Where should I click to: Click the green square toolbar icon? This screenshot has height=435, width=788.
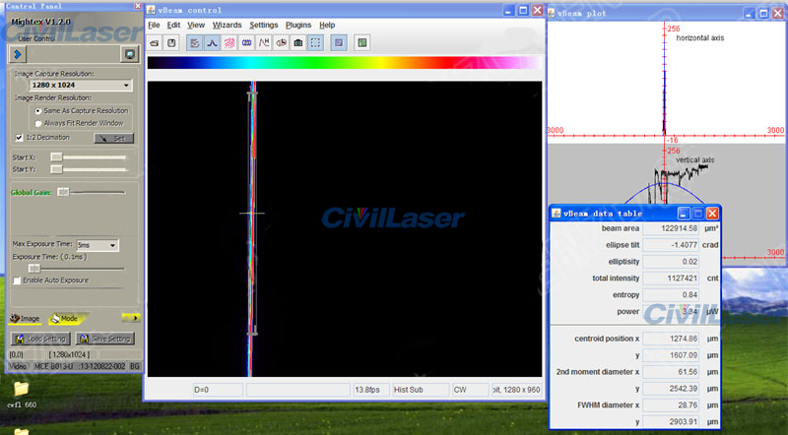361,43
